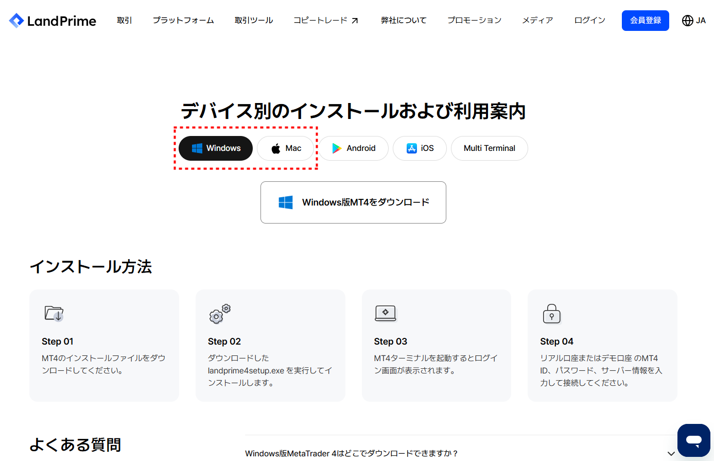Click the 会員登録 button
The width and height of the screenshot is (714, 461).
click(x=646, y=21)
